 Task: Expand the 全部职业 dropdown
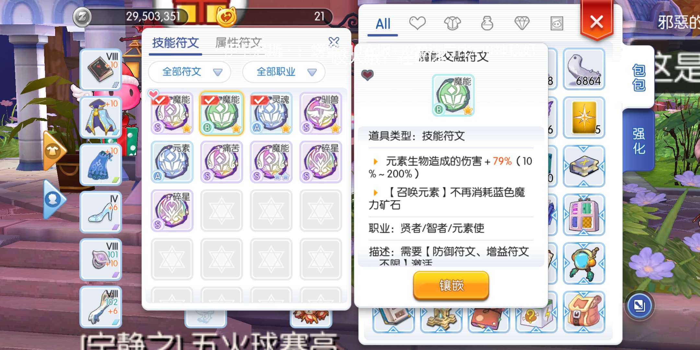tap(284, 72)
